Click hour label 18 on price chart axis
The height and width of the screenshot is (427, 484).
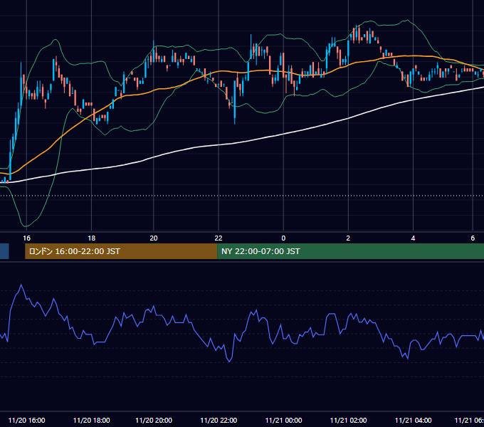tap(91, 238)
